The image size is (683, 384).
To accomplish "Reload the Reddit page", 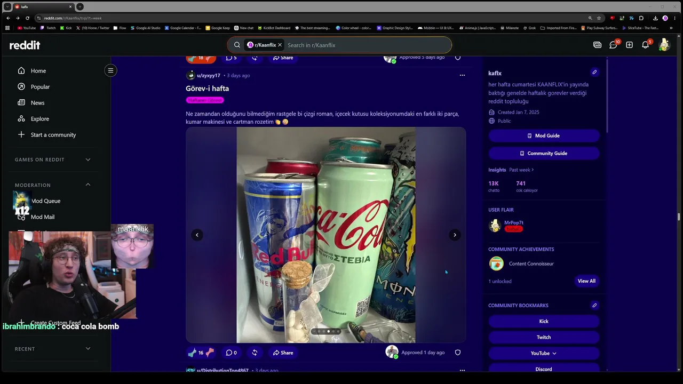I will click(27, 18).
